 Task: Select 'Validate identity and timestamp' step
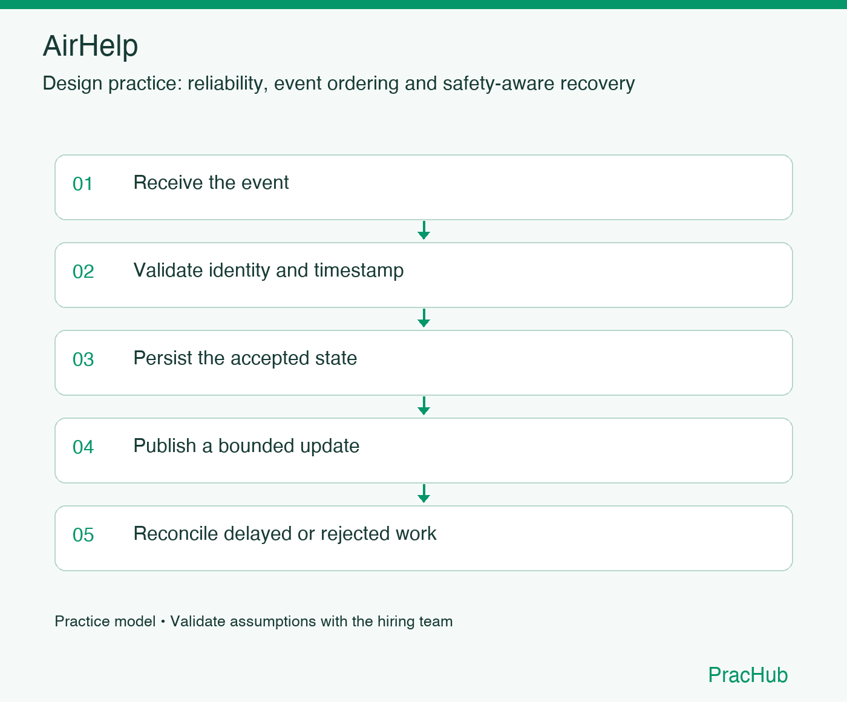click(423, 275)
